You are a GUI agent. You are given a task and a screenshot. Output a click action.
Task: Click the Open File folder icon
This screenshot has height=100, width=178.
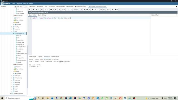click(33, 9)
